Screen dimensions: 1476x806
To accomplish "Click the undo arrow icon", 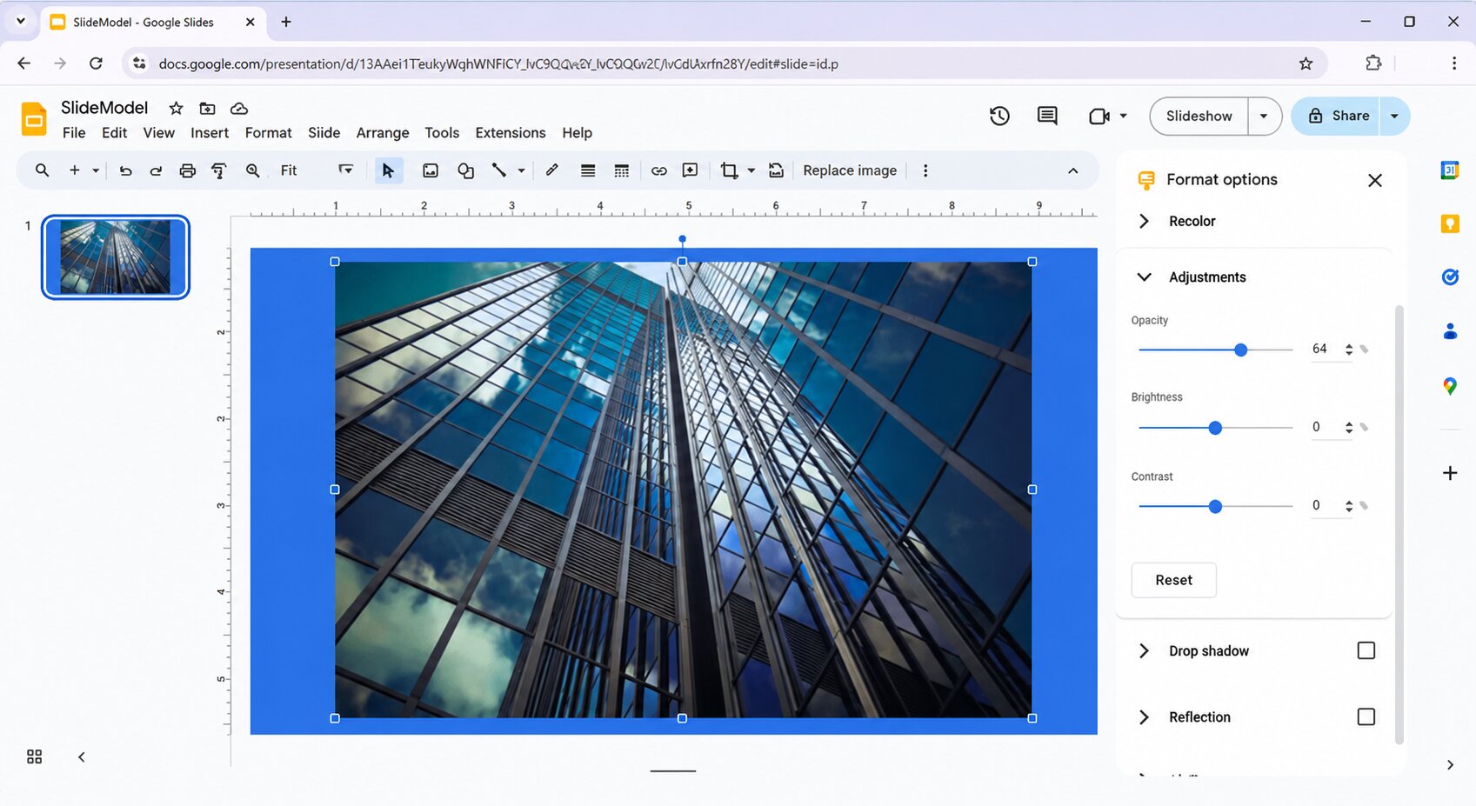I will pos(125,170).
